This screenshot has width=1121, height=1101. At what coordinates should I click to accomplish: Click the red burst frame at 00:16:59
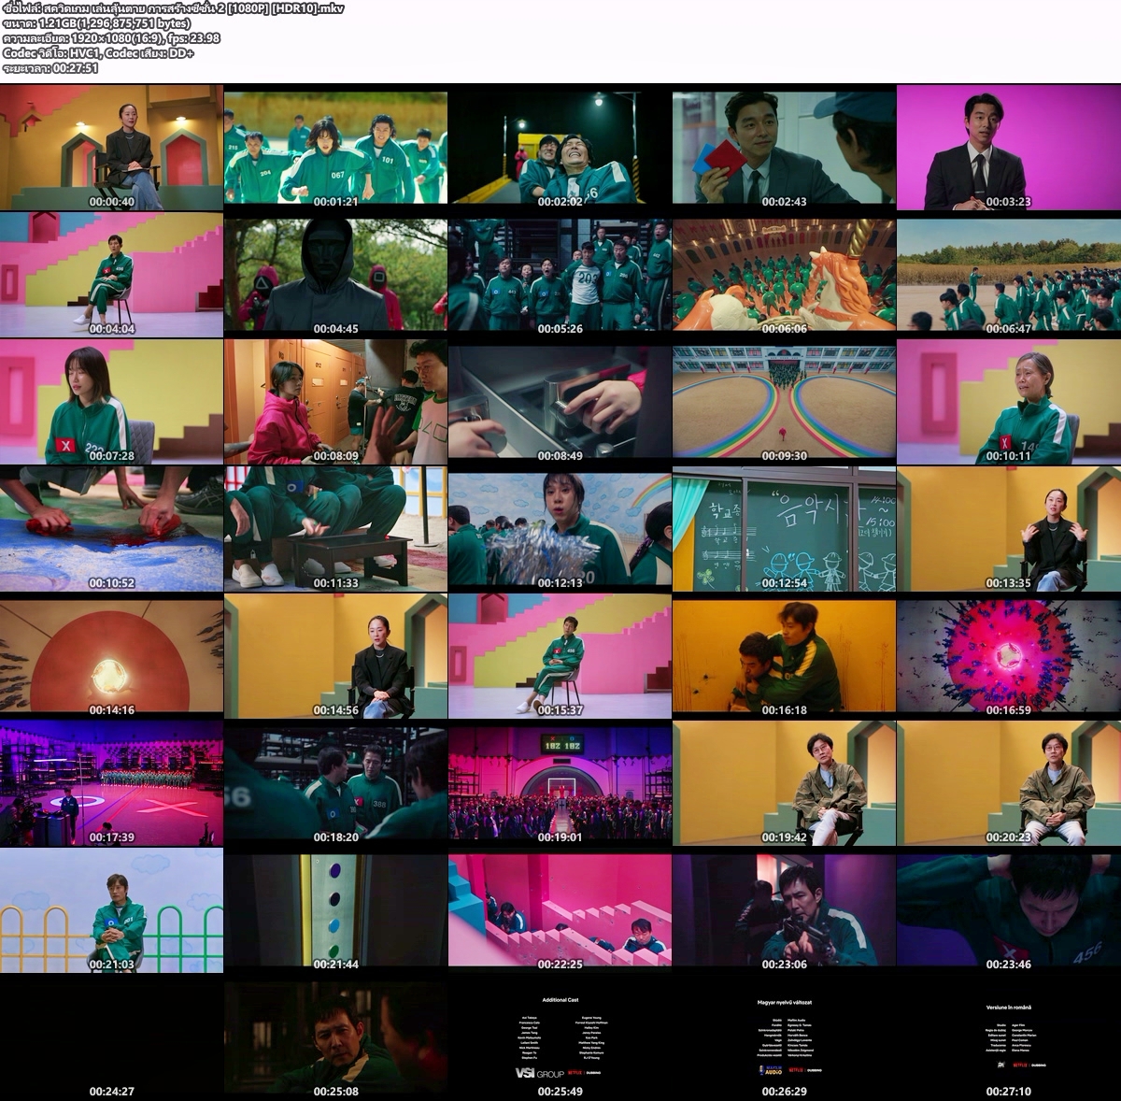tap(1009, 656)
